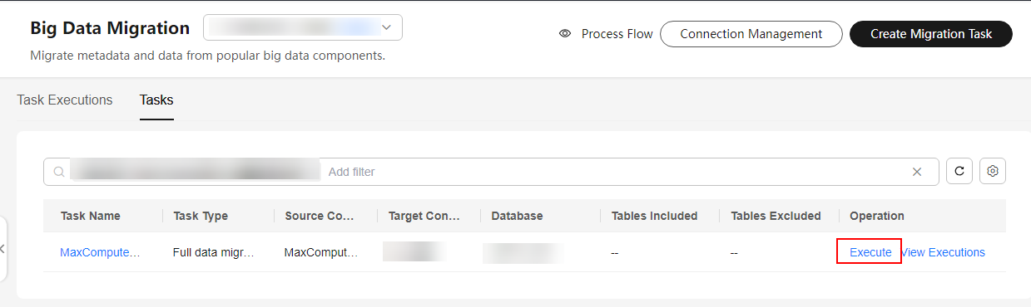Open View Executions for the task

(943, 252)
